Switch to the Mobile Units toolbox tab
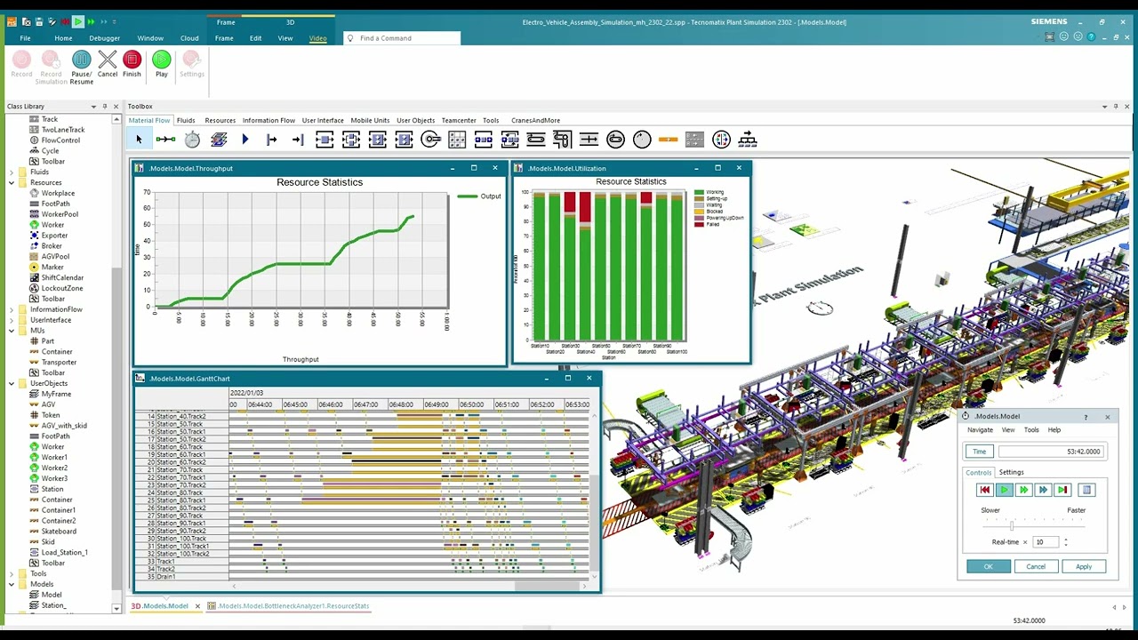The height and width of the screenshot is (640, 1138). pos(370,120)
